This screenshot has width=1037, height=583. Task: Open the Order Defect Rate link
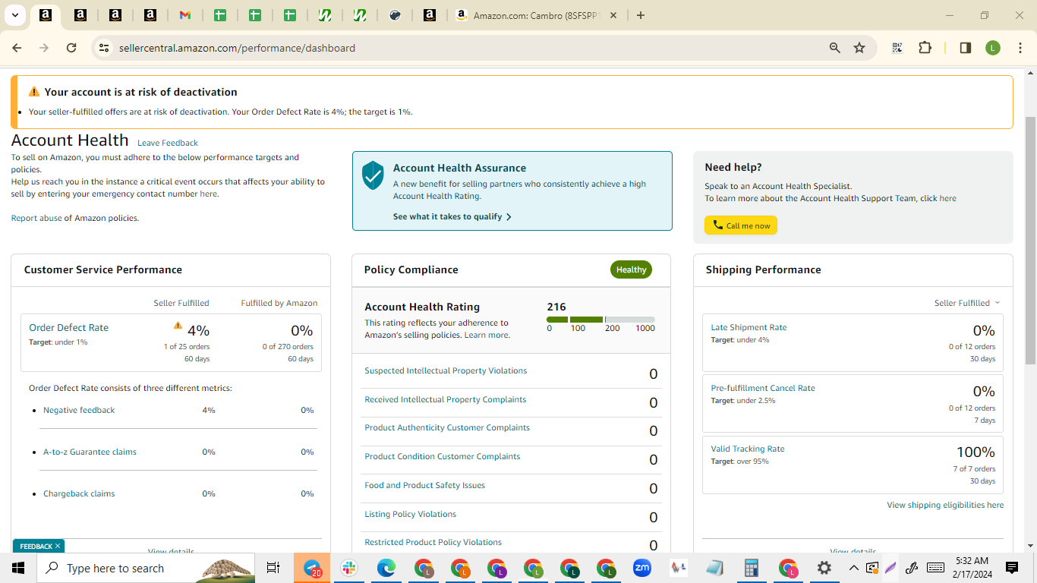click(68, 327)
